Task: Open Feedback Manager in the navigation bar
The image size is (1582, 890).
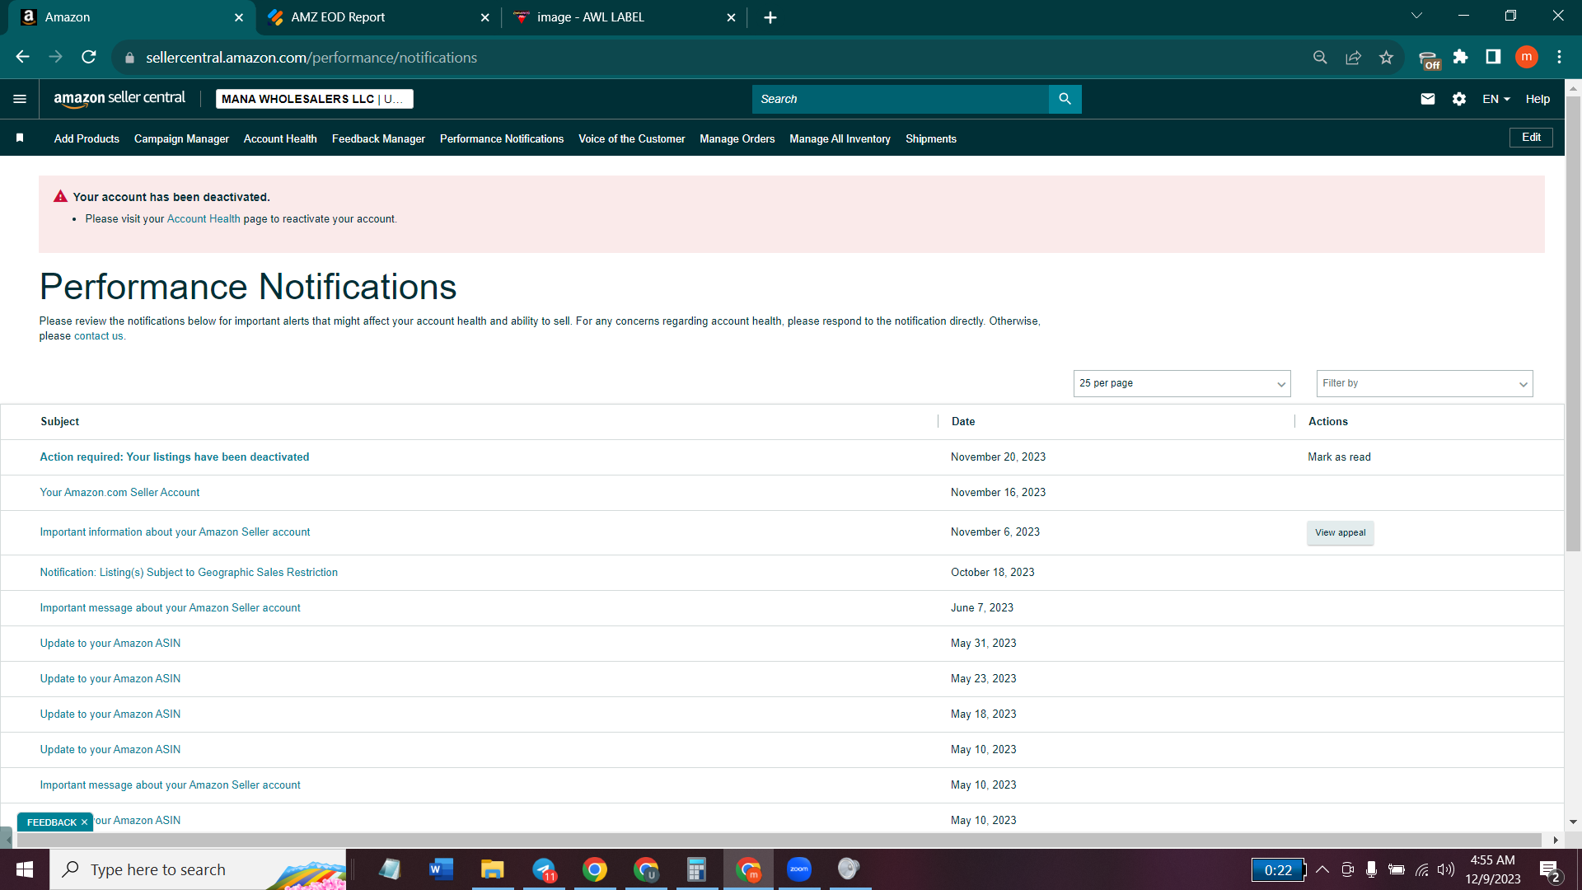Action: click(x=378, y=138)
